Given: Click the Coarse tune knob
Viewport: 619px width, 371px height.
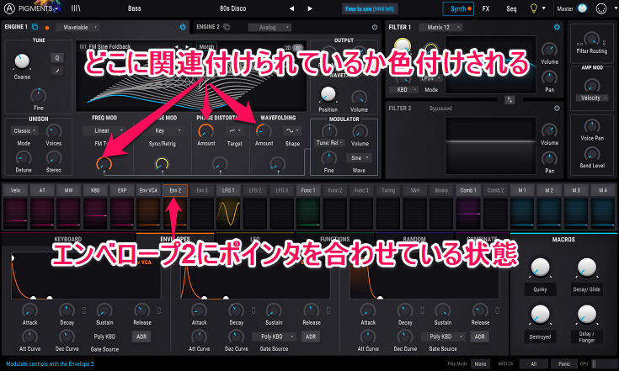Looking at the screenshot, I should click(22, 61).
